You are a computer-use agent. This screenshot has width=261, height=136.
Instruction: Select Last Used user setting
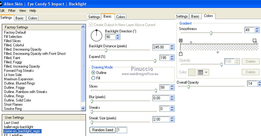pos(11,123)
